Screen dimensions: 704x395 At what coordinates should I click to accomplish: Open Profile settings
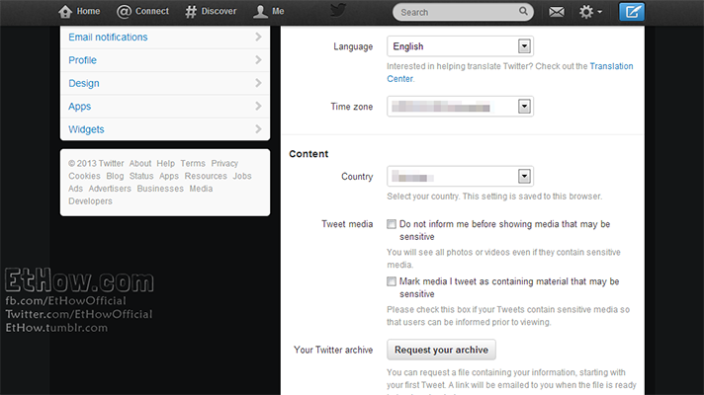tap(165, 60)
